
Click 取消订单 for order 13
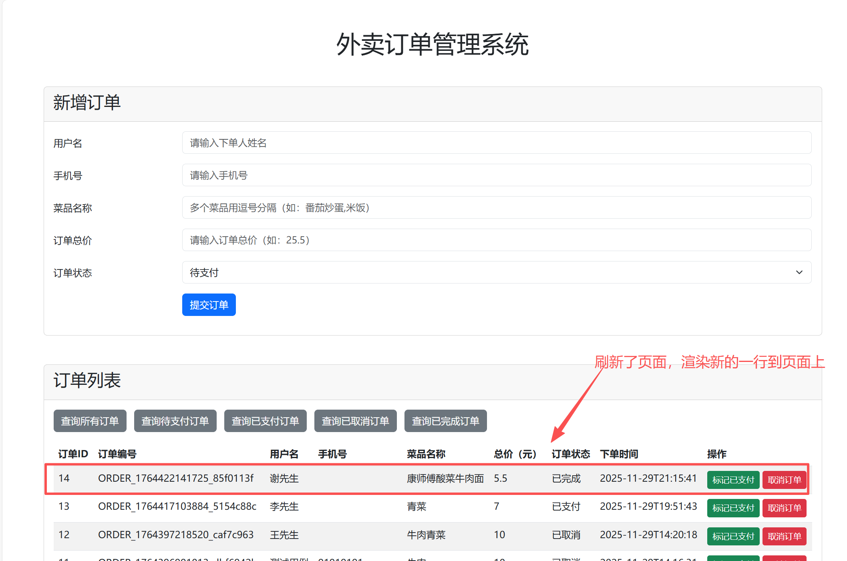[x=784, y=508]
